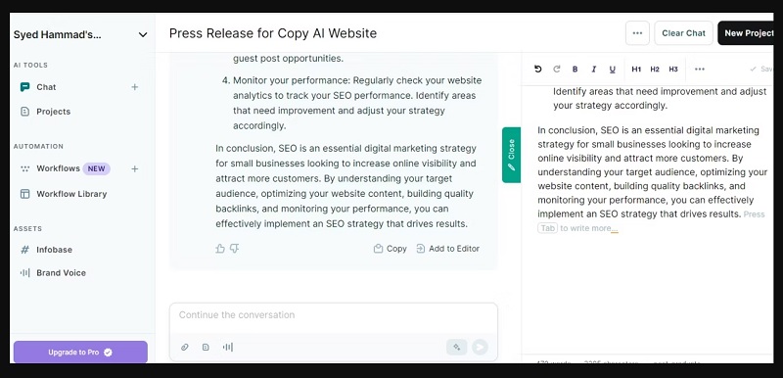Send the message with the arrow button
The image size is (783, 378).
click(x=480, y=347)
